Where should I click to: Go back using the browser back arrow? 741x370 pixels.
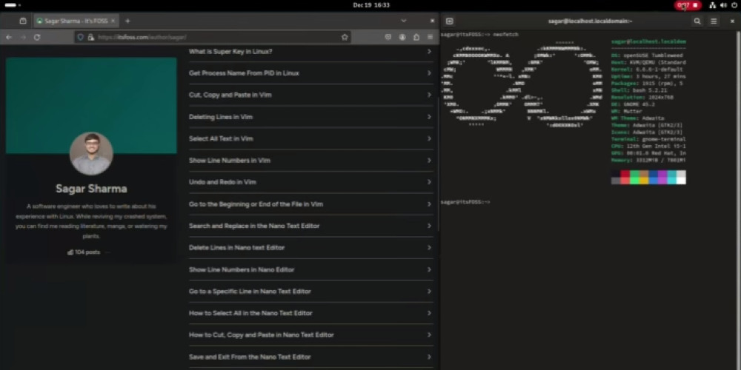9,37
